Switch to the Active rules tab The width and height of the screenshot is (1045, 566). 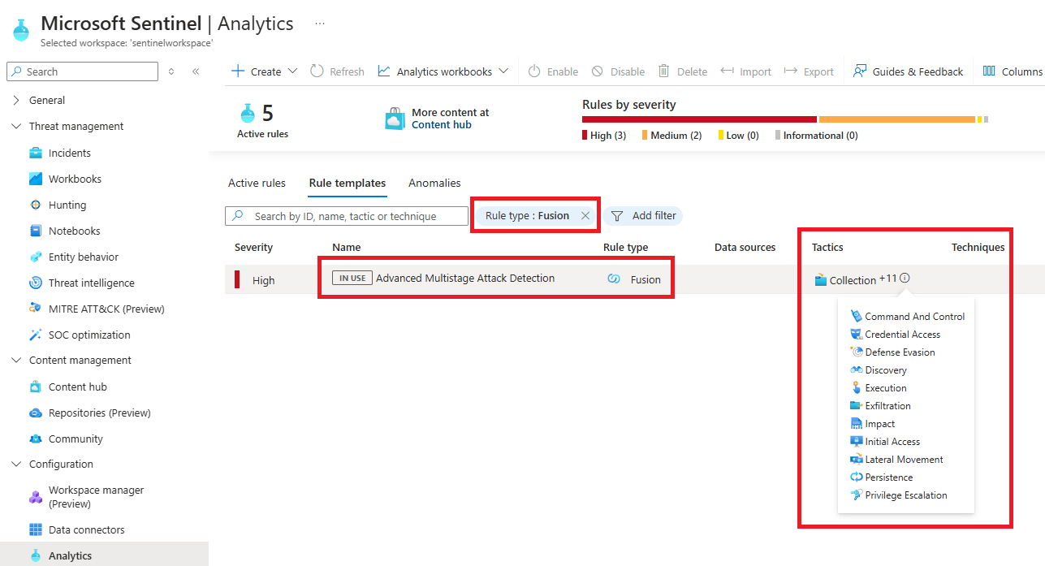point(257,183)
